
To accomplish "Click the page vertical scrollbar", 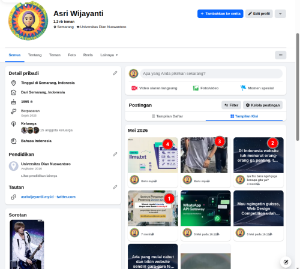I will (298, 87).
